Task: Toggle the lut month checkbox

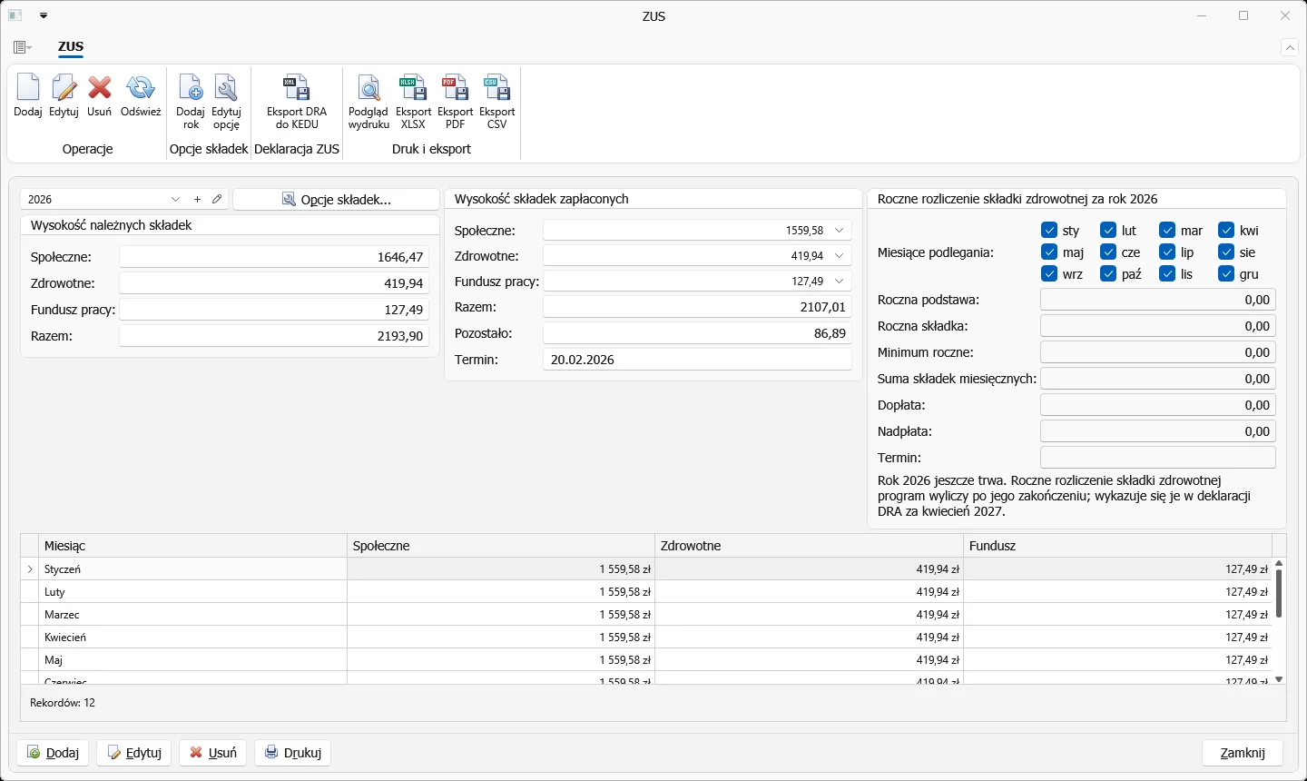Action: 1108,231
